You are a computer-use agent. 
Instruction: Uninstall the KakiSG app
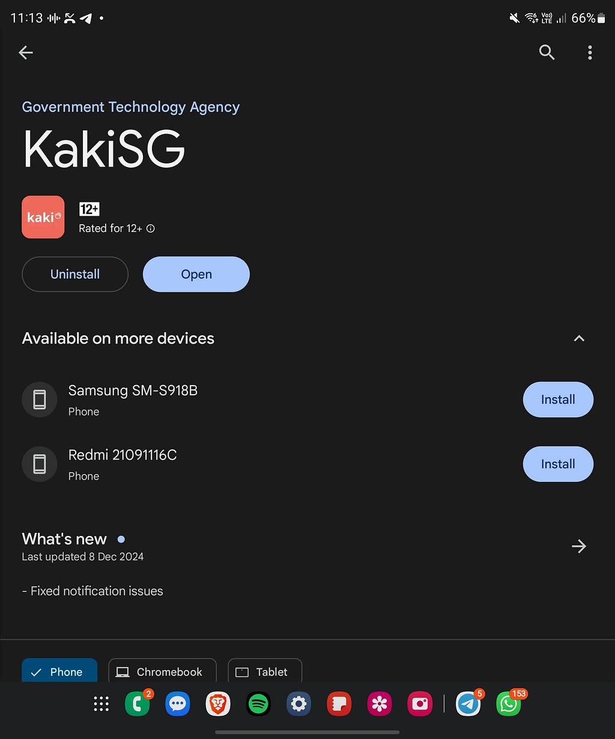click(75, 275)
